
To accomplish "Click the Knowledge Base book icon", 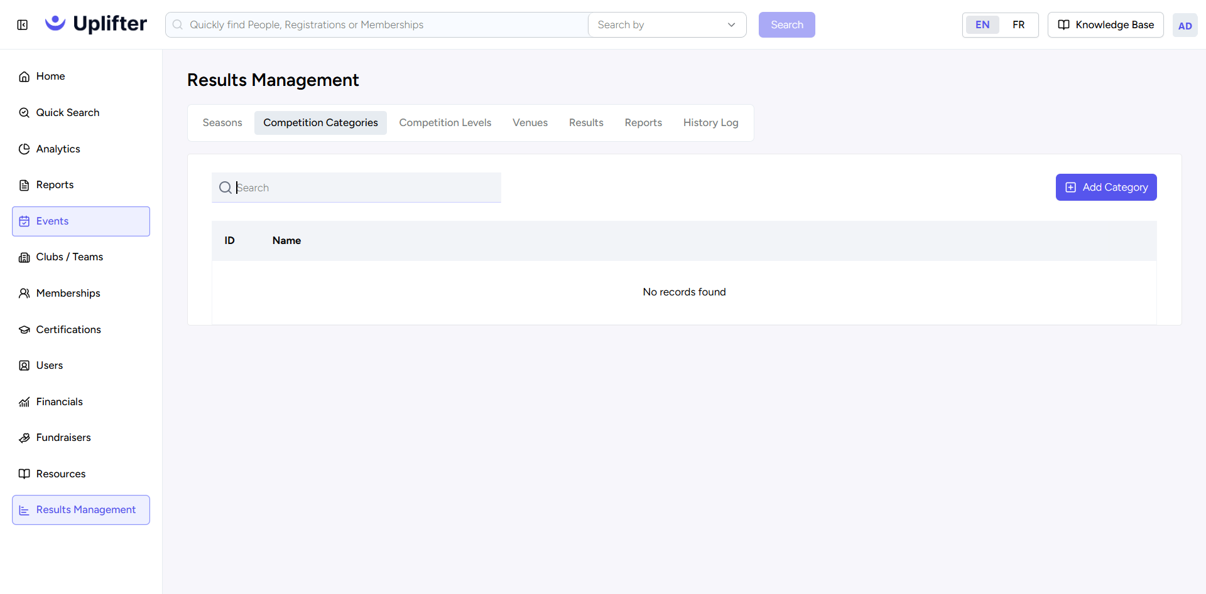I will pos(1064,25).
